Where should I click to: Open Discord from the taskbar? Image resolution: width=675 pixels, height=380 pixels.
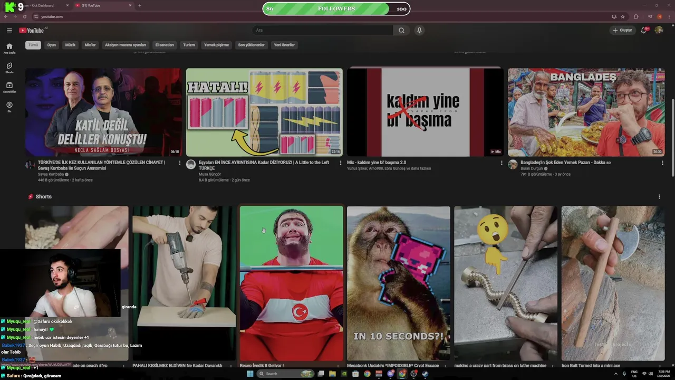(390, 374)
